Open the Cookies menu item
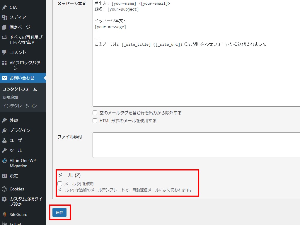Screen dimensions: 300x225 (x=17, y=189)
